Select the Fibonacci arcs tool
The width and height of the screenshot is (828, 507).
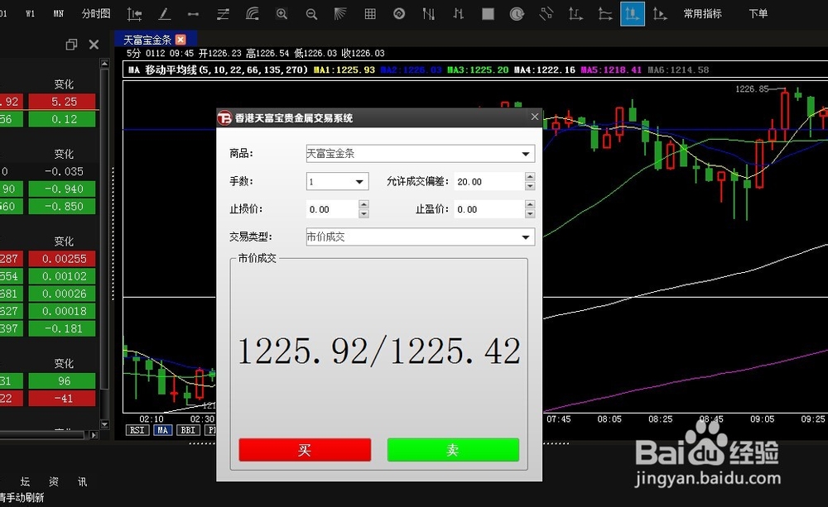point(253,14)
